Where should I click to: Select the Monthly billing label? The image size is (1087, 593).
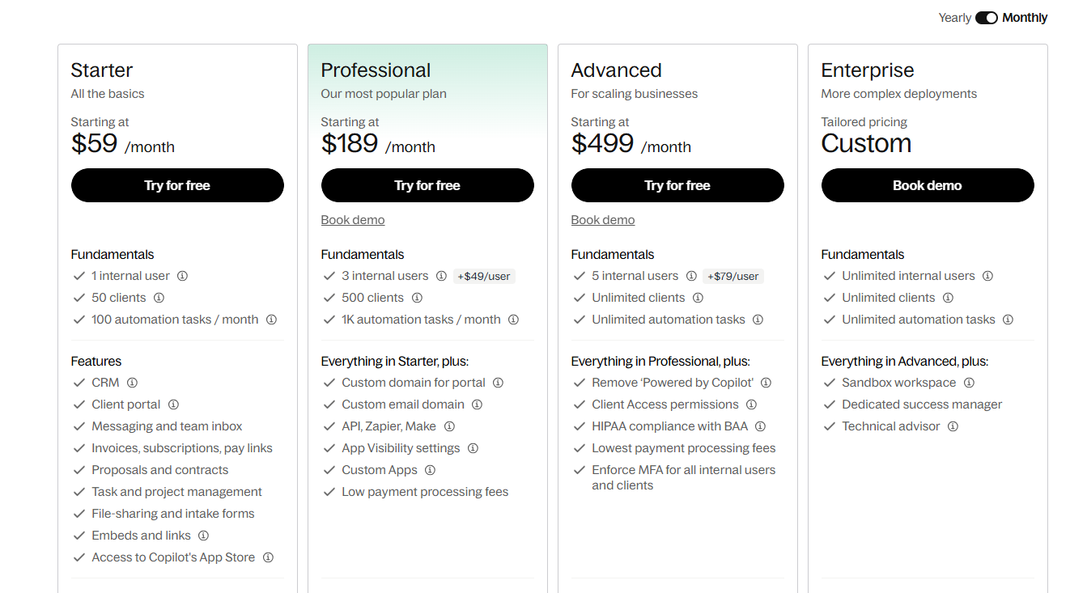tap(1025, 18)
